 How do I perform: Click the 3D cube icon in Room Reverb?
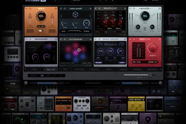76,15
